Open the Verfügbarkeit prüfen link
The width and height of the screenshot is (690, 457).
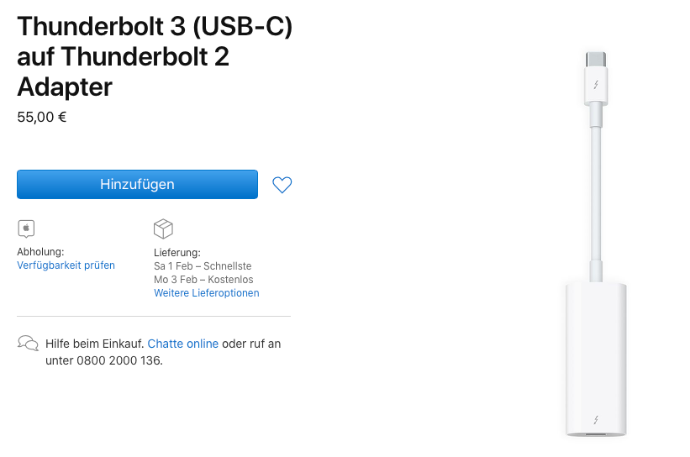click(x=66, y=265)
